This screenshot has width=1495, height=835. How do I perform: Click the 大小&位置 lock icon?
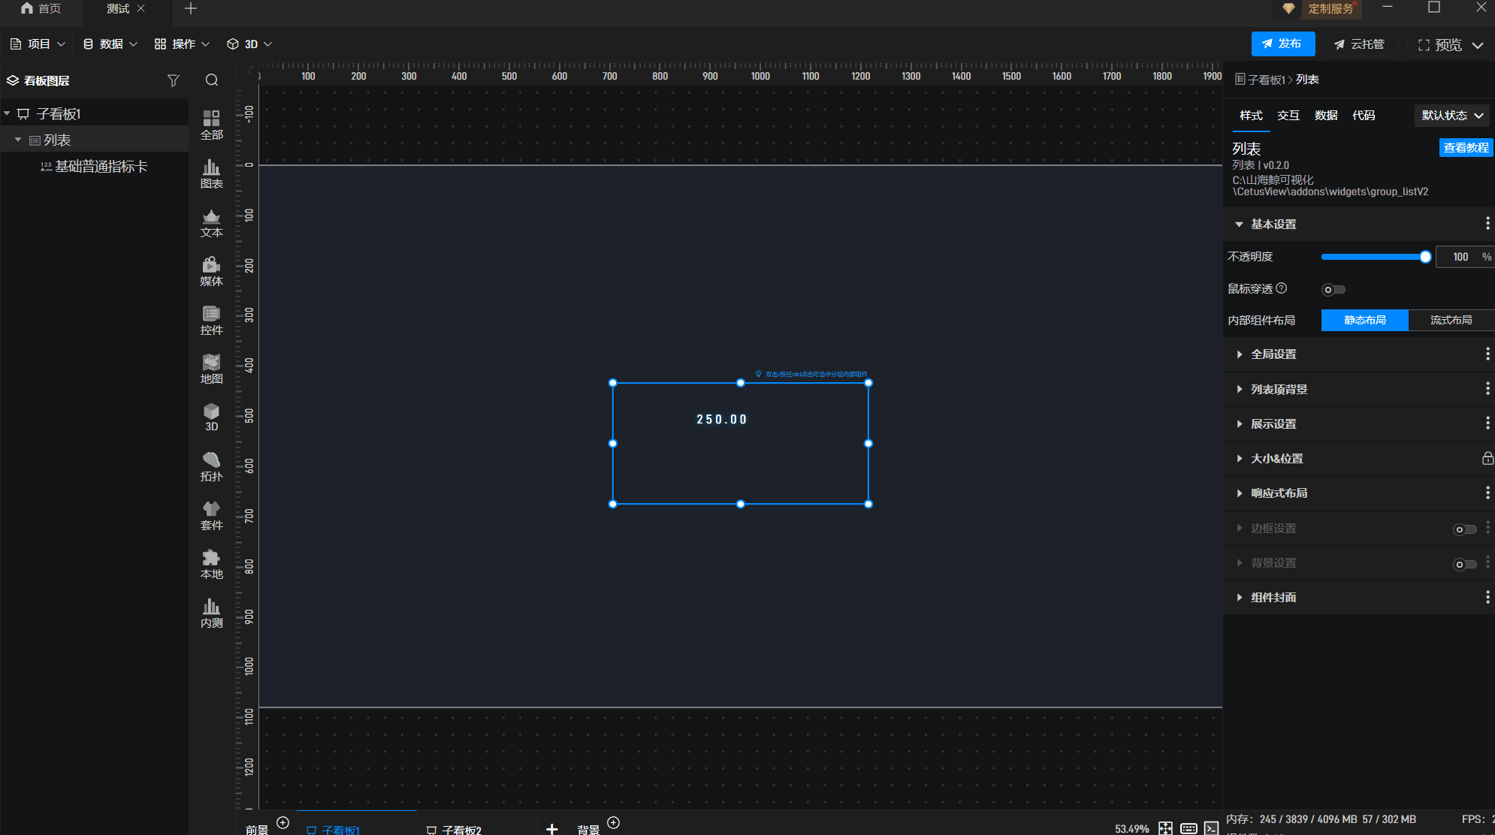pyautogui.click(x=1487, y=458)
